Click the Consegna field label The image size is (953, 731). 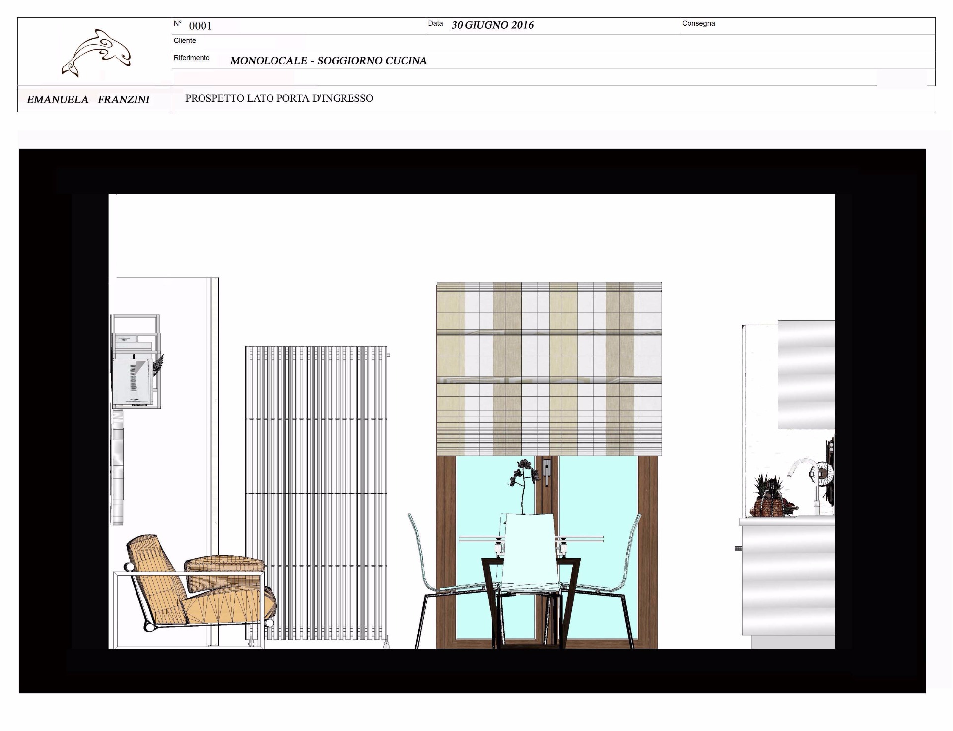click(698, 23)
